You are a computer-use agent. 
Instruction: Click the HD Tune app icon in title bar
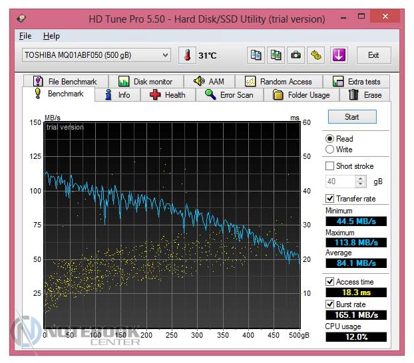[23, 19]
